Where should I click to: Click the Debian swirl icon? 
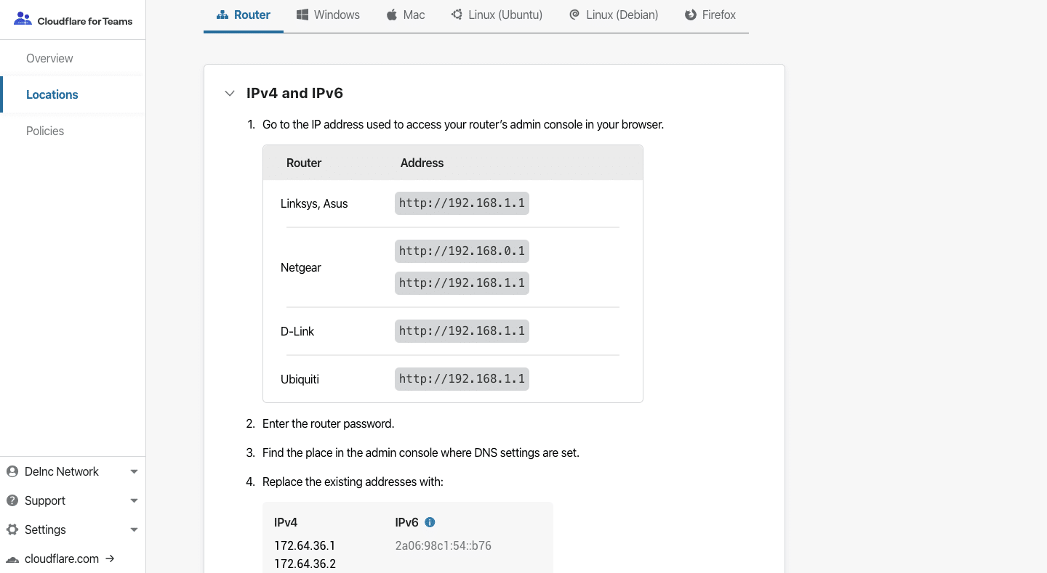[574, 15]
